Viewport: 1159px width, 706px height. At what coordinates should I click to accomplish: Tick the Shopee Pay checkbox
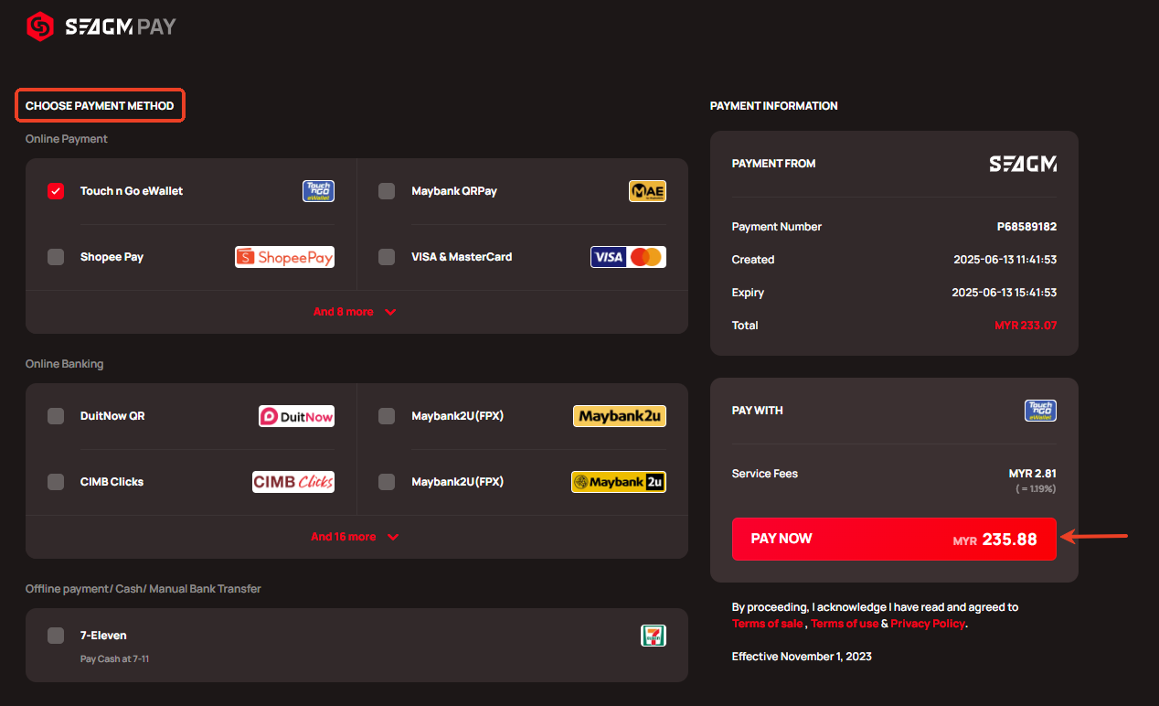pos(56,257)
